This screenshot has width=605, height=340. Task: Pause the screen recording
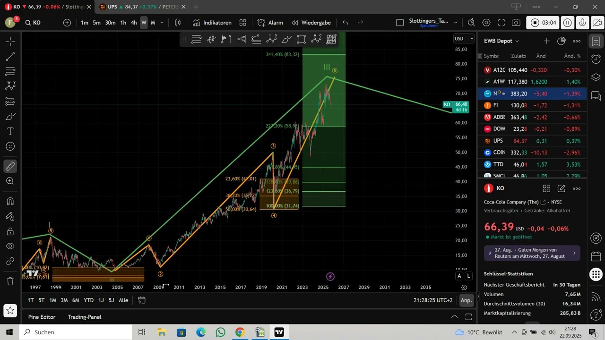[568, 23]
